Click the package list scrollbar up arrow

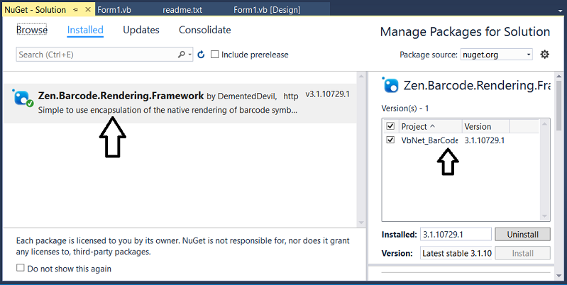(x=361, y=76)
